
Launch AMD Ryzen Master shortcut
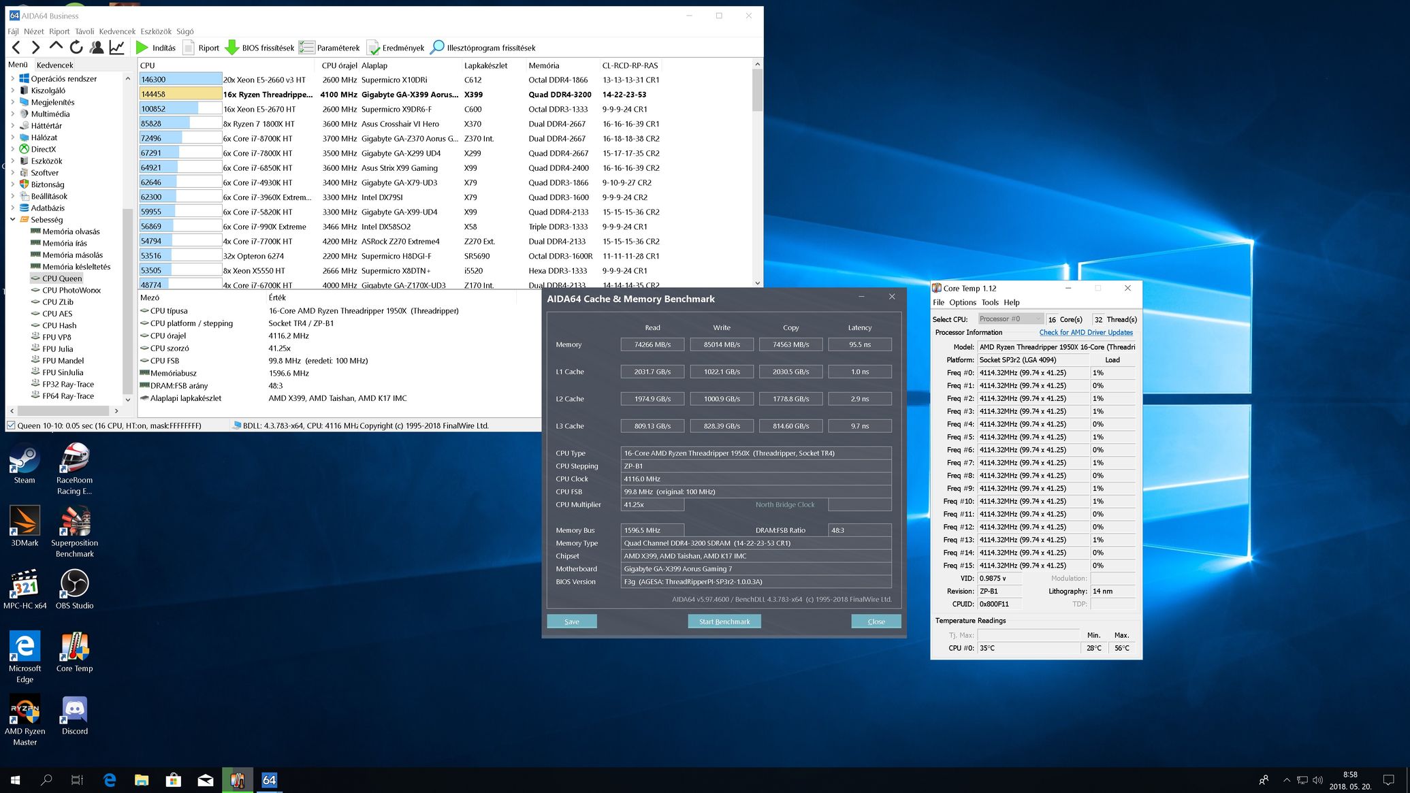point(25,720)
